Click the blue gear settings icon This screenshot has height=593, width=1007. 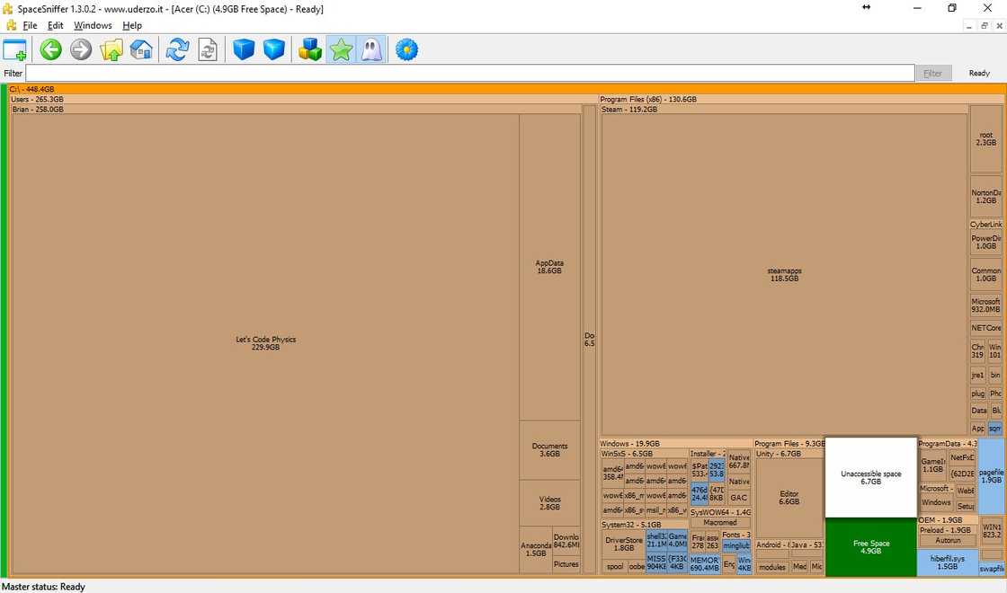coord(407,49)
